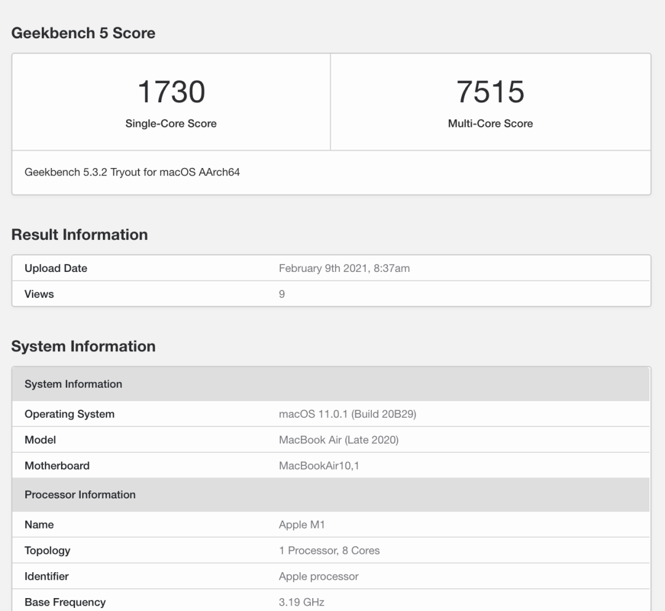Select the Geekbench 5 Score heading
Screen dimensions: 665x611
click(83, 33)
